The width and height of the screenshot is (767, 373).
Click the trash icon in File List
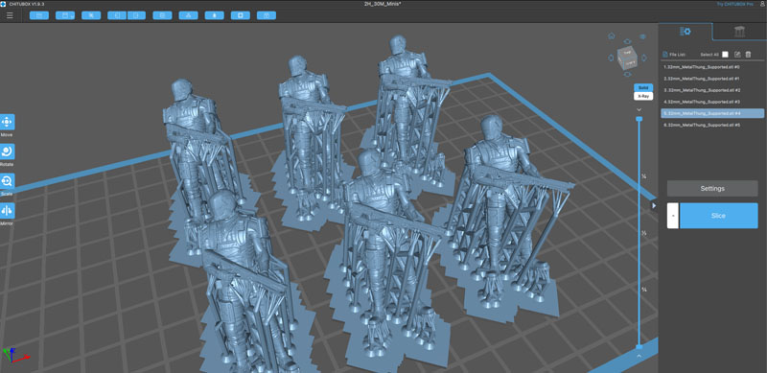tap(748, 55)
